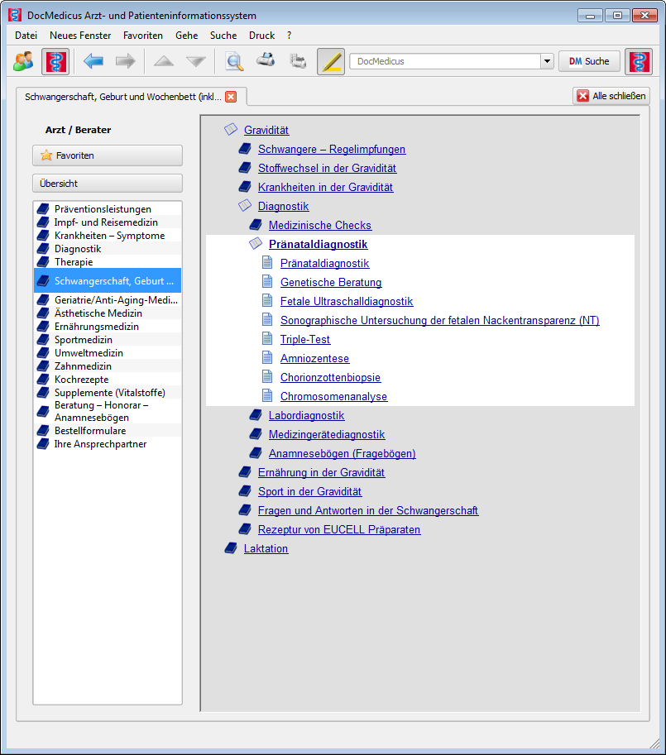Screen dimensions: 666x755
Task: Open the Gehe menu
Action: 187,36
